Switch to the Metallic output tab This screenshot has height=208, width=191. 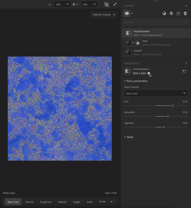(62, 202)
